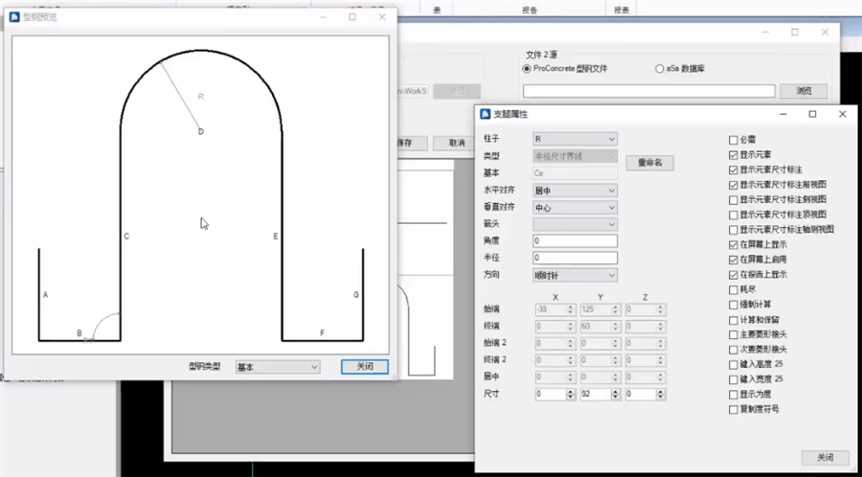
Task: Uncheck the 显示元素 checkbox
Action: [734, 154]
